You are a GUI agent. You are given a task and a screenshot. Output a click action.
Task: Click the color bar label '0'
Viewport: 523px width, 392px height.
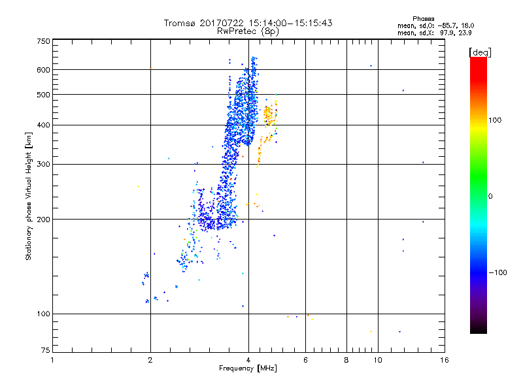[490, 196]
